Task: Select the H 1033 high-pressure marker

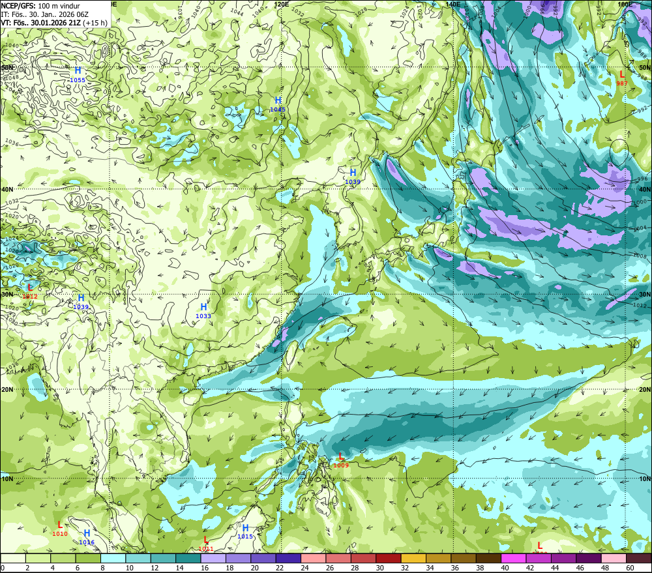Action: pos(203,310)
